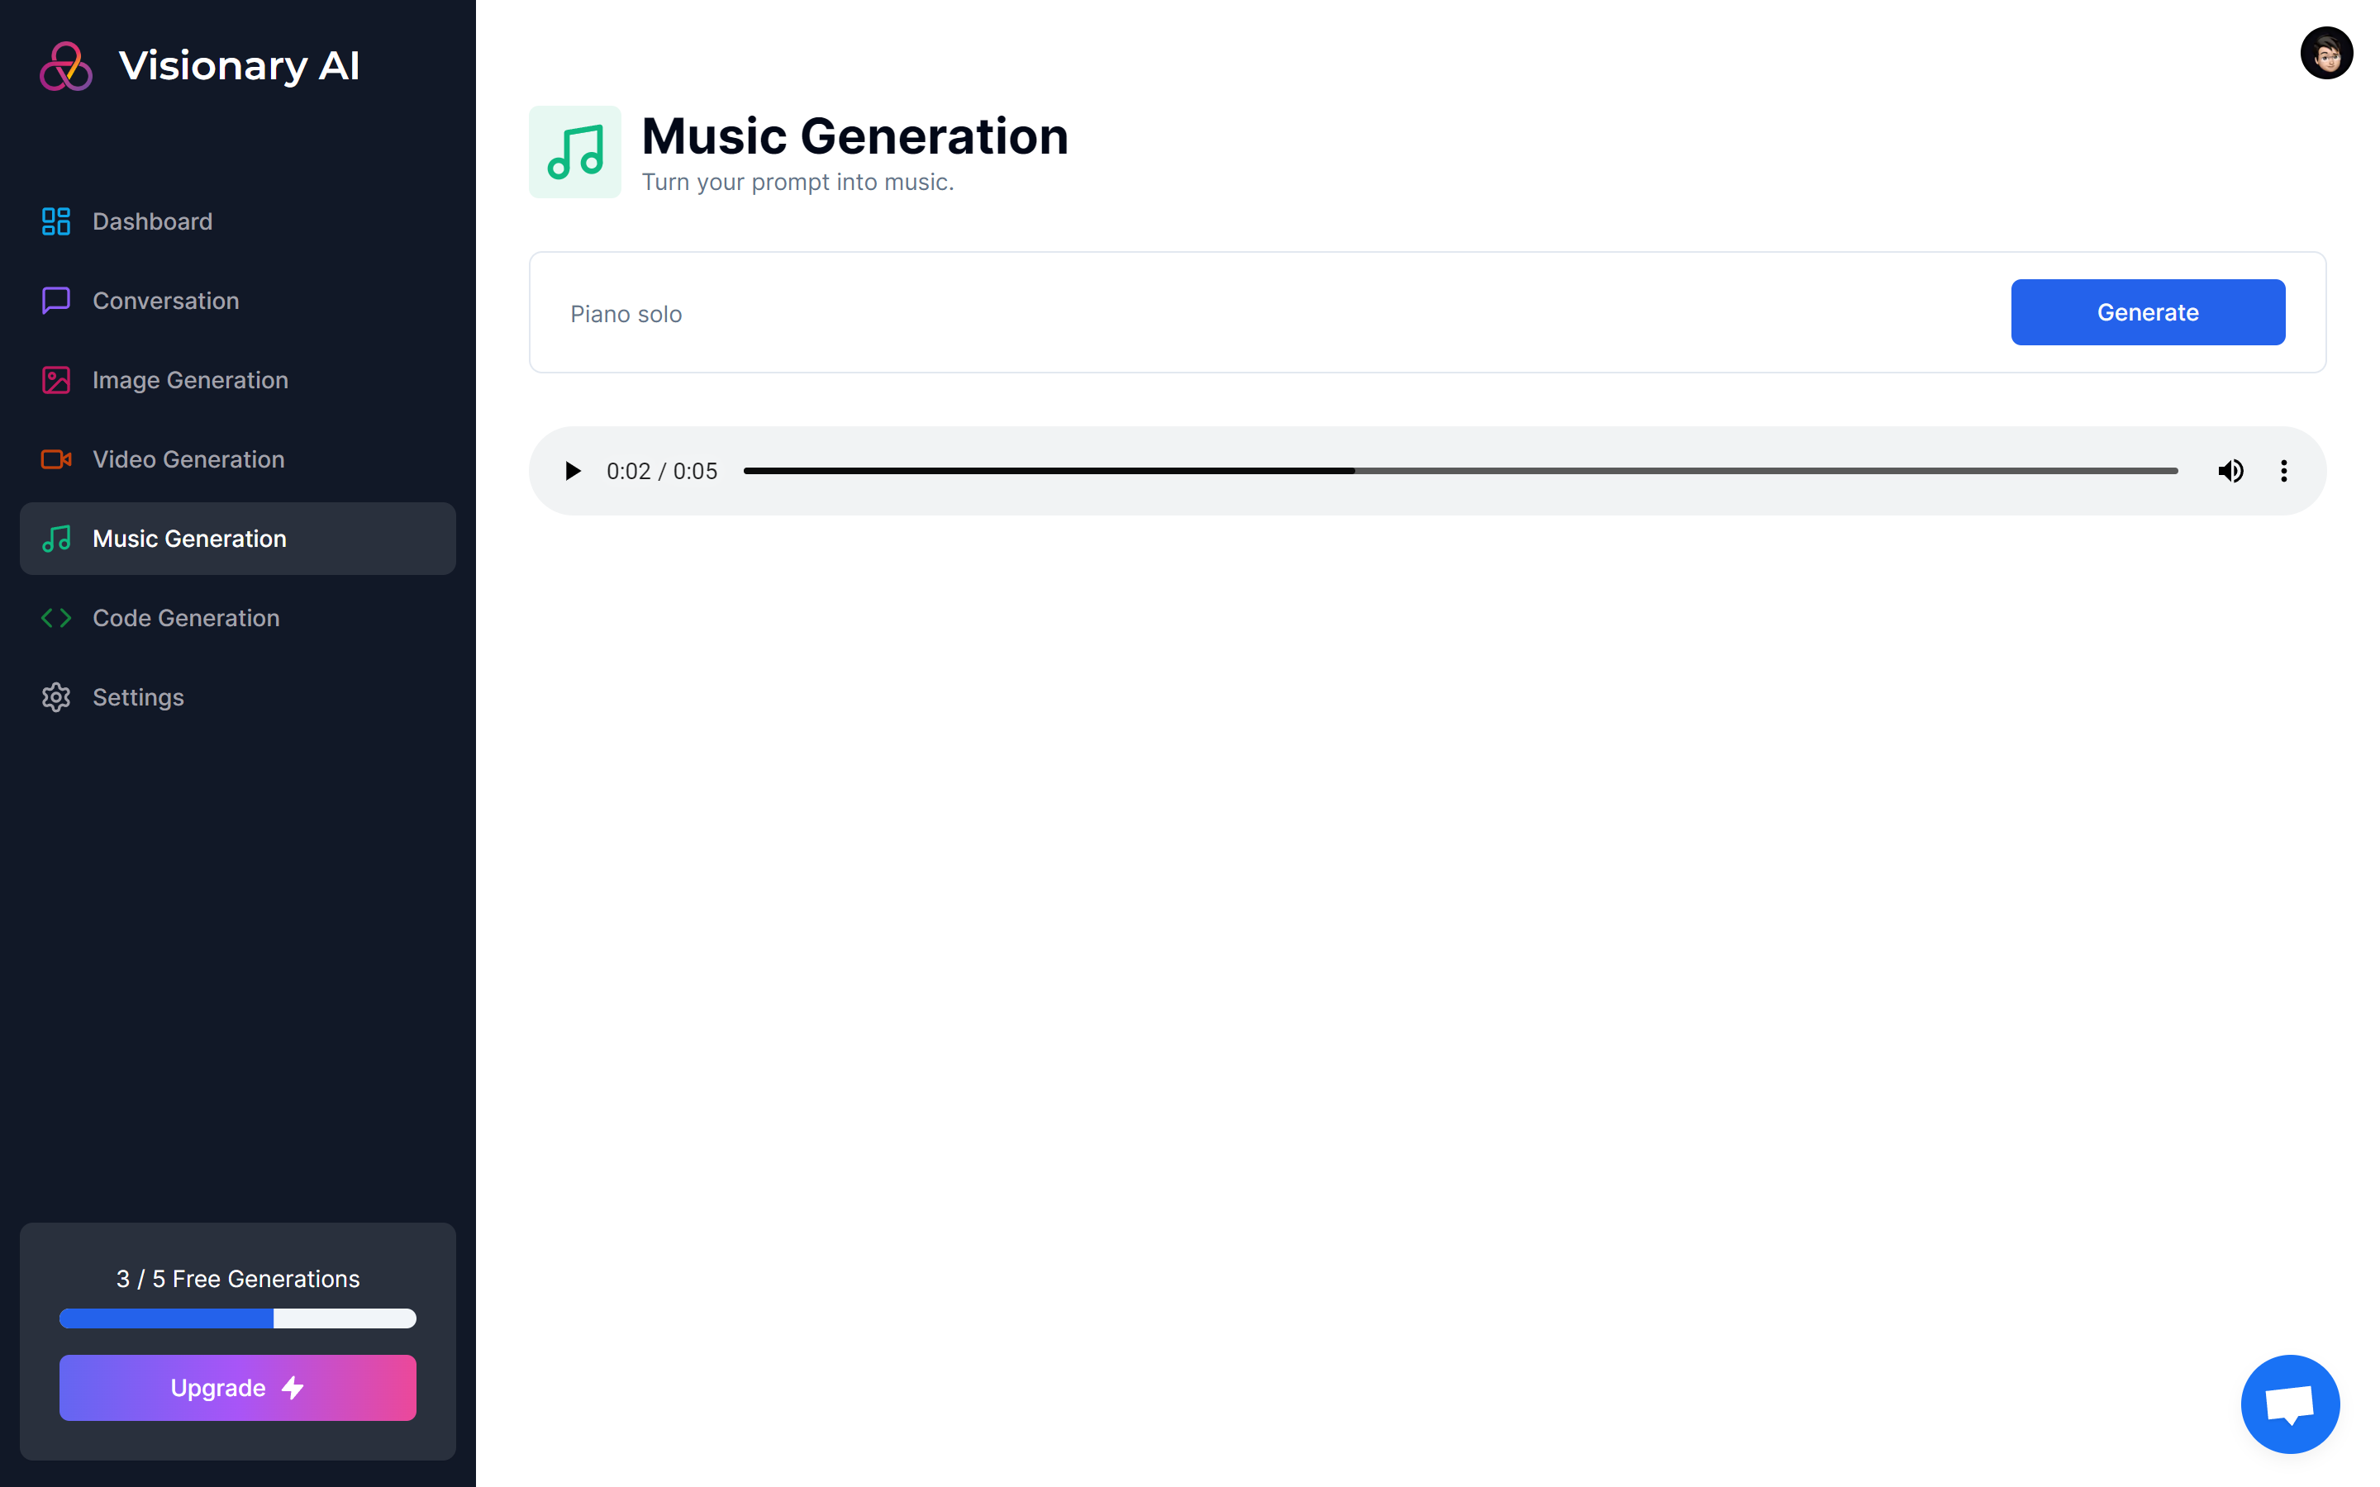2380x1487 pixels.
Task: Go to Conversation in the sidebar
Action: [165, 301]
